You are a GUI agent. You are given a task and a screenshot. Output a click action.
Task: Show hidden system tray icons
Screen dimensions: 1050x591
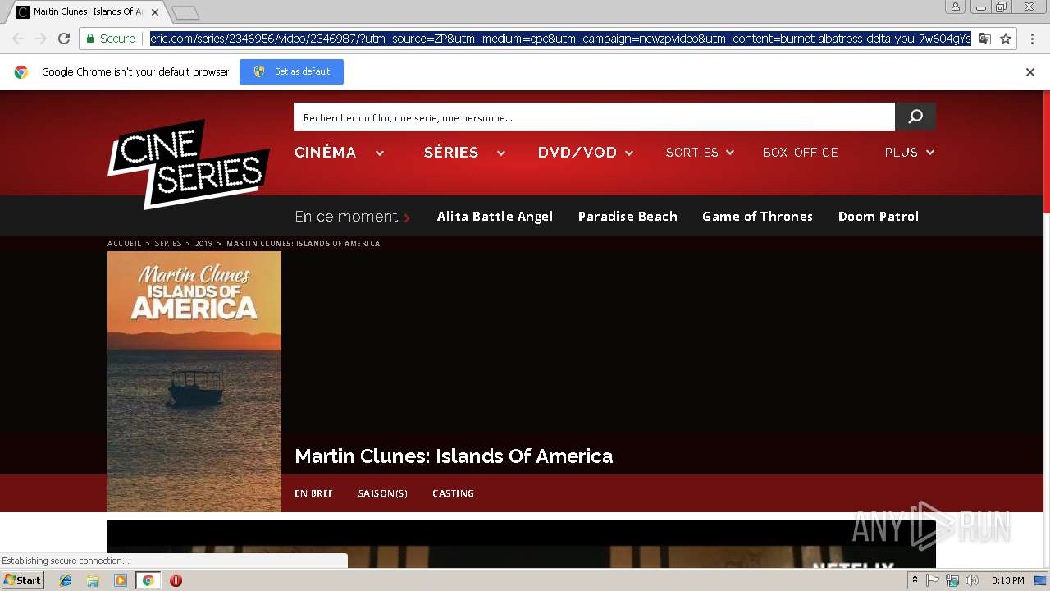click(x=915, y=580)
